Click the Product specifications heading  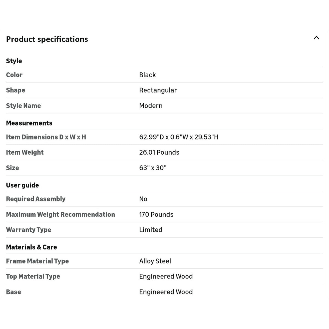click(x=47, y=39)
